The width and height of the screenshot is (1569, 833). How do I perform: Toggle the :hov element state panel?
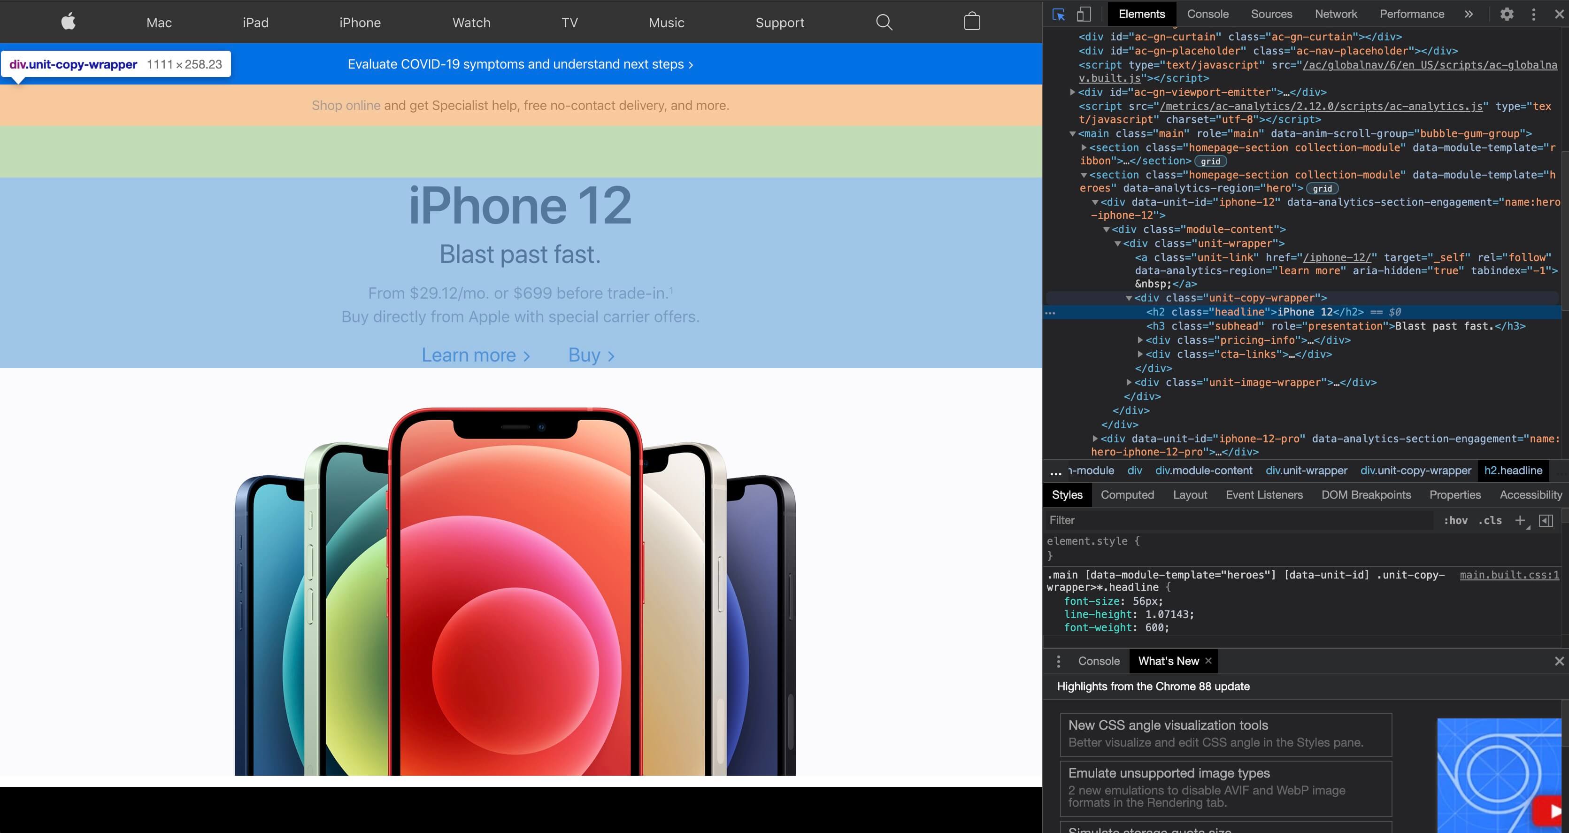tap(1455, 520)
